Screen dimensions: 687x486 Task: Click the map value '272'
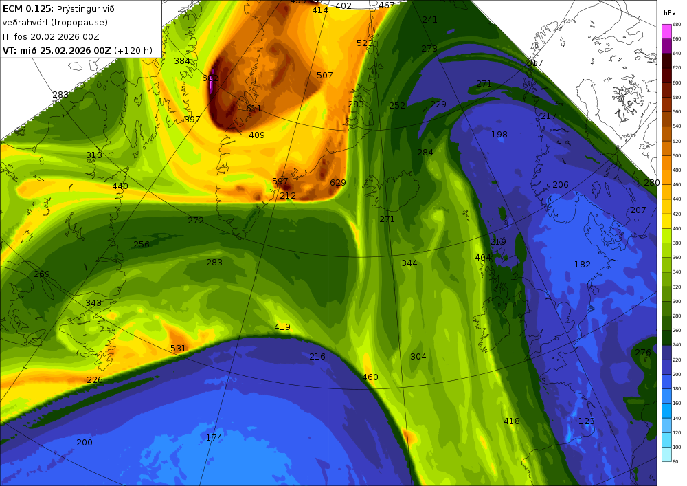tap(196, 220)
